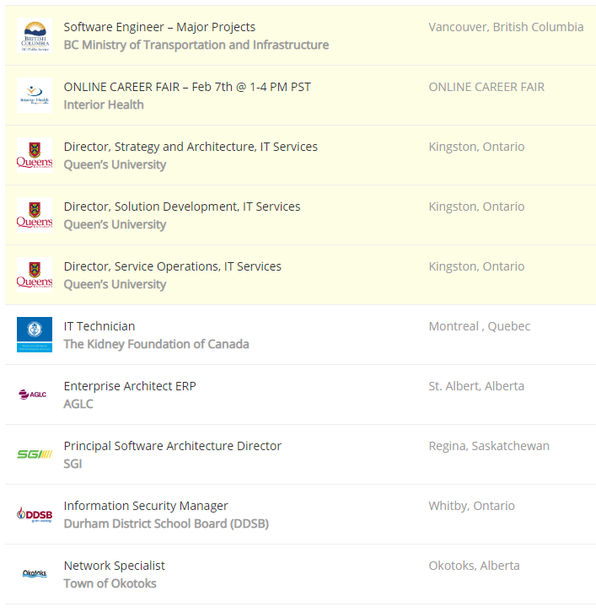The height and width of the screenshot is (612, 596).
Task: Click Queen's logo beside Strategy and Architecture listing
Action: click(x=35, y=156)
